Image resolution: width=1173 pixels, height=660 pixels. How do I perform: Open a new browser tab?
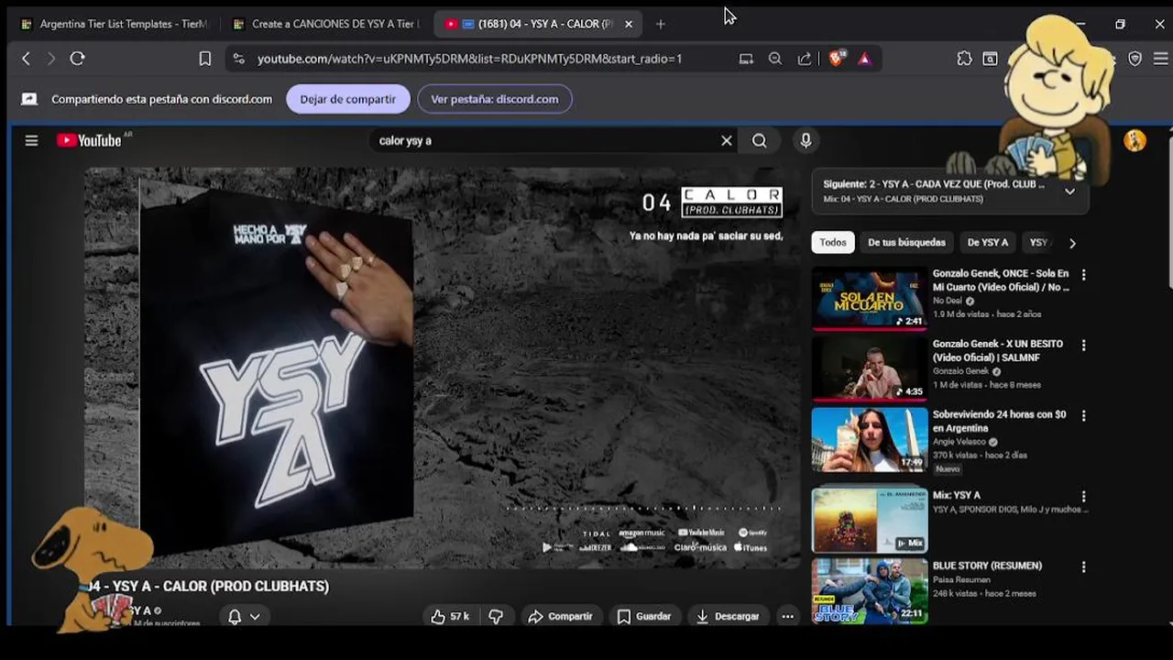pyautogui.click(x=661, y=24)
